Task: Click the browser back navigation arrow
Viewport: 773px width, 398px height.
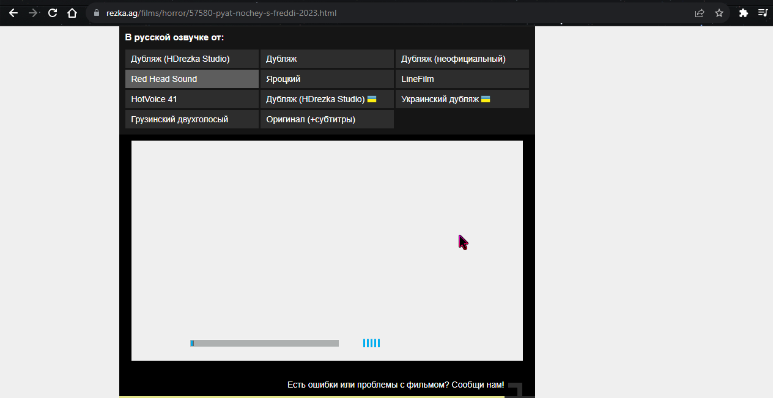Action: pyautogui.click(x=13, y=13)
